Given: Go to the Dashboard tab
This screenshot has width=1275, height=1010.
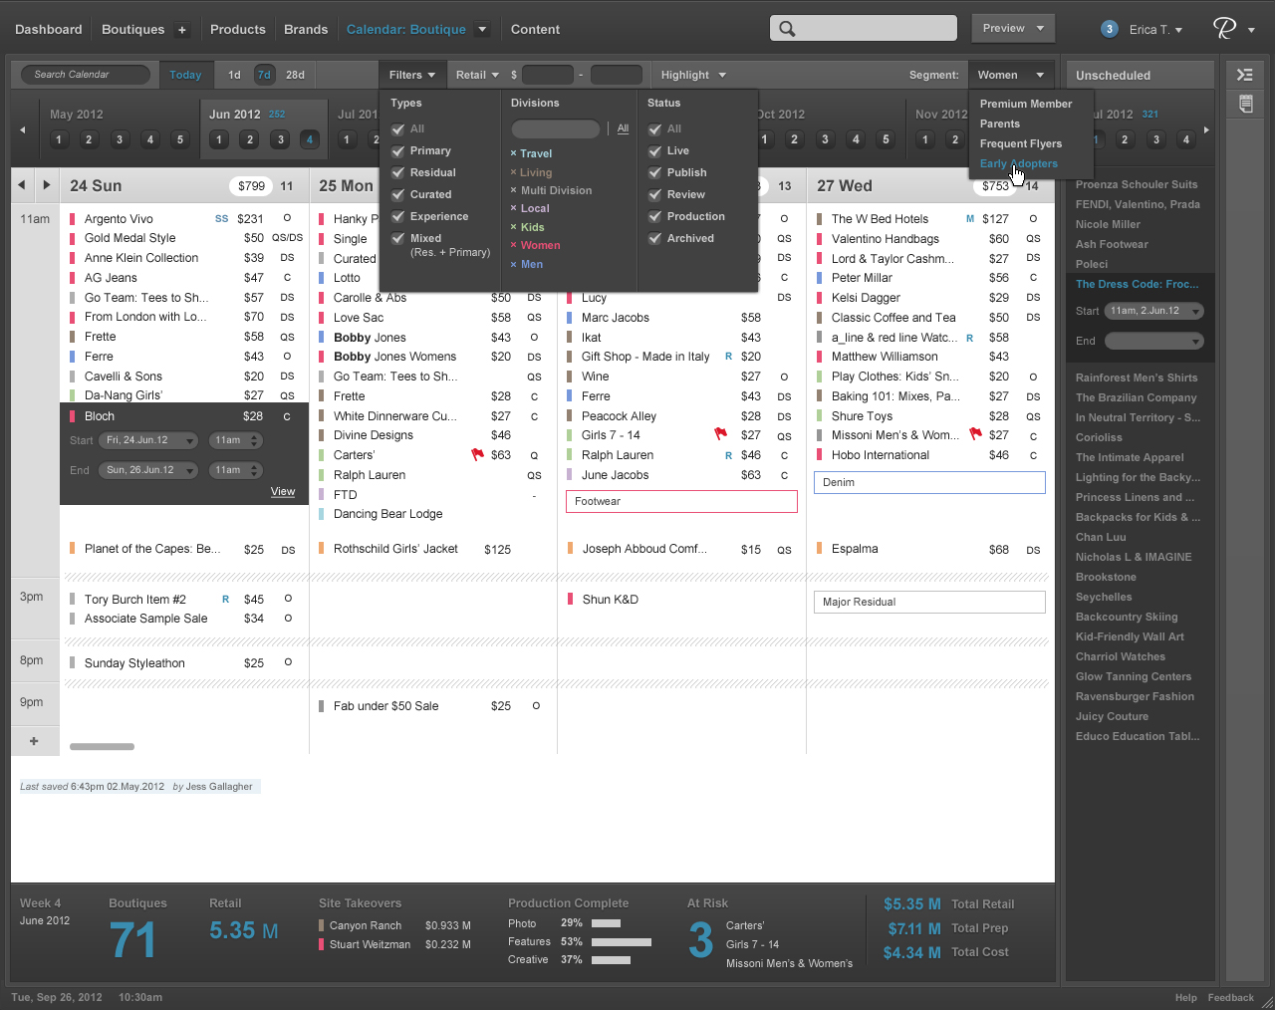Looking at the screenshot, I should 49,30.
